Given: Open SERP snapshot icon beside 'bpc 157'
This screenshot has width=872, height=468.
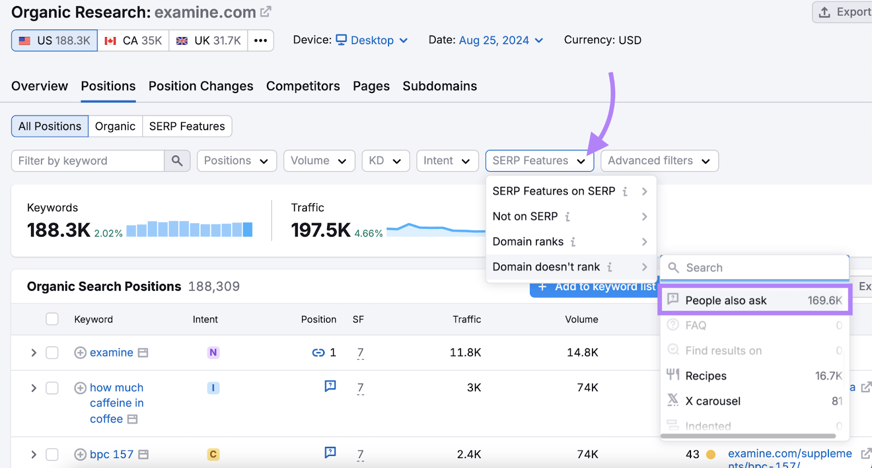Looking at the screenshot, I should 143,454.
